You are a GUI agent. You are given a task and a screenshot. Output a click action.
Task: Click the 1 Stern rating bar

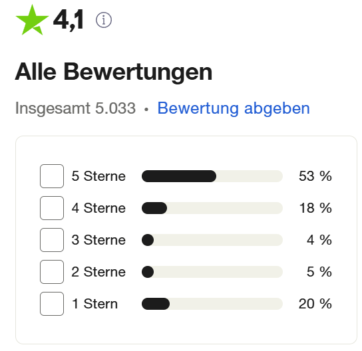coord(212,304)
